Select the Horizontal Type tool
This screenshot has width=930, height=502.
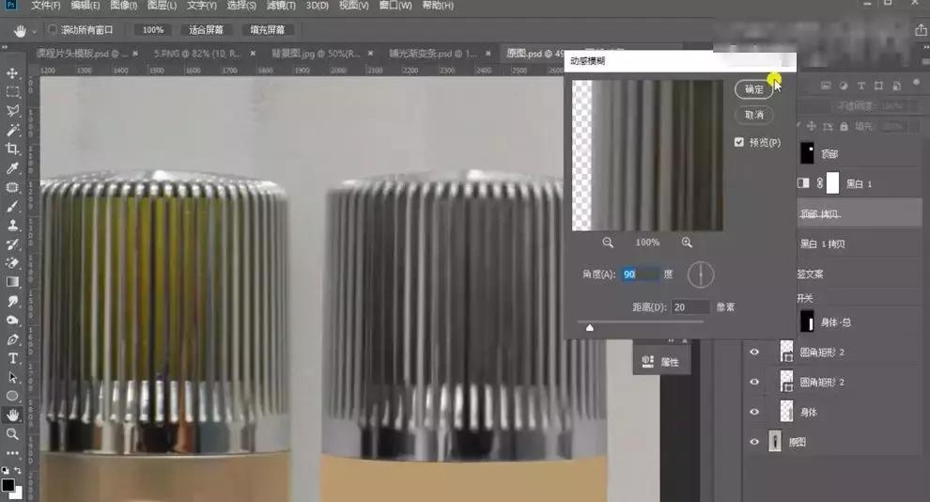(x=12, y=358)
